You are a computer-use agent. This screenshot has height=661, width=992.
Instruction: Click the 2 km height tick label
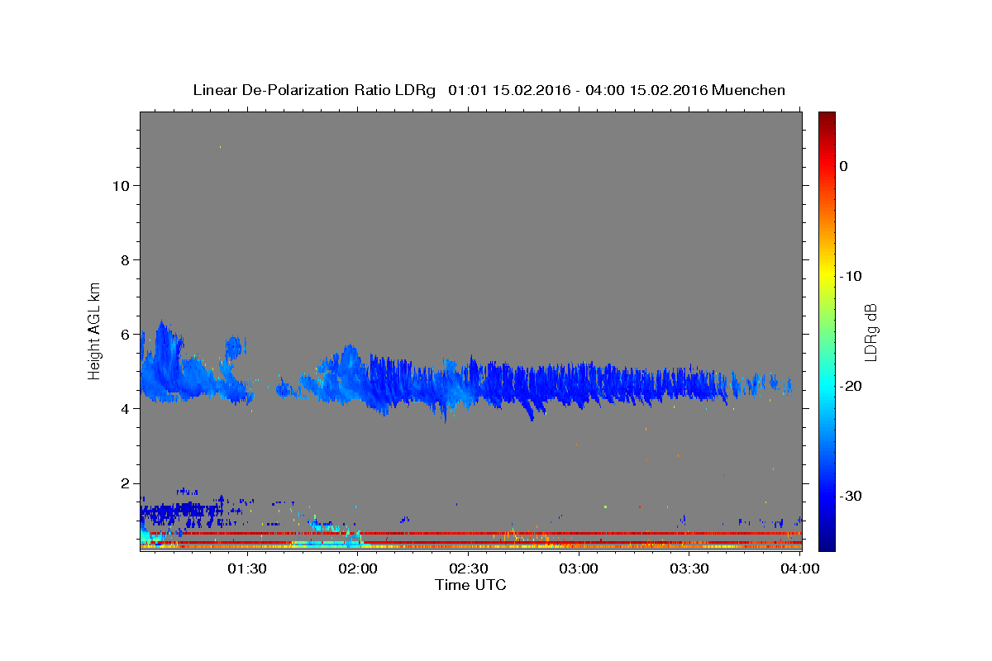[x=124, y=483]
